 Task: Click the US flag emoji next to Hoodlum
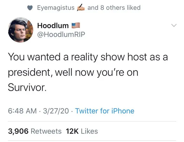click(75, 26)
